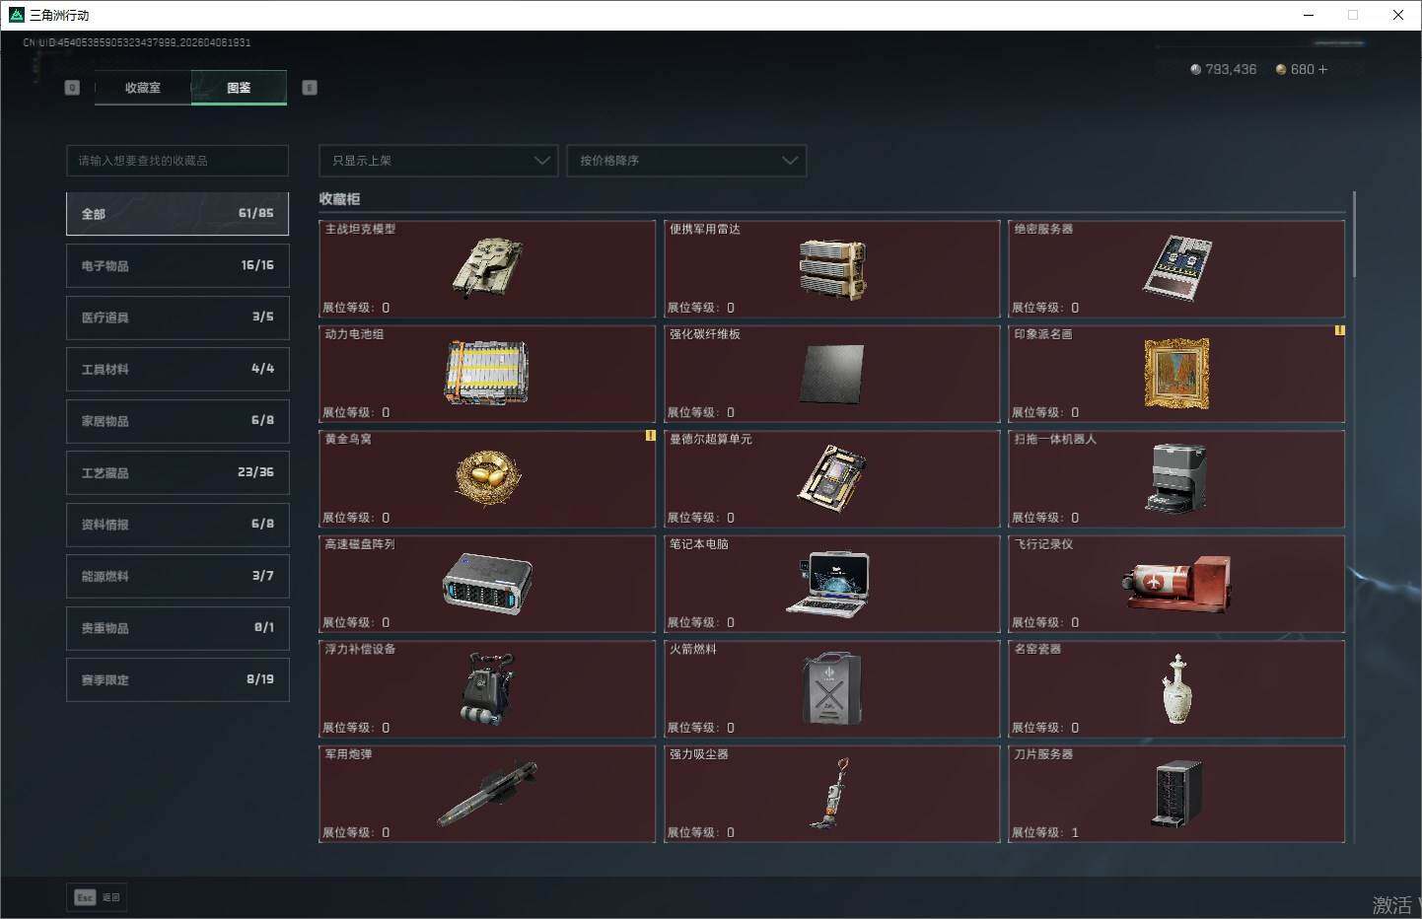
Task: Click the collectible search input field
Action: coord(178,161)
